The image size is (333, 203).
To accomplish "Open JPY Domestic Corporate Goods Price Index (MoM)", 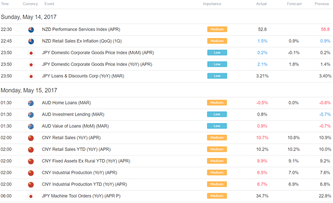I will [x=98, y=53].
